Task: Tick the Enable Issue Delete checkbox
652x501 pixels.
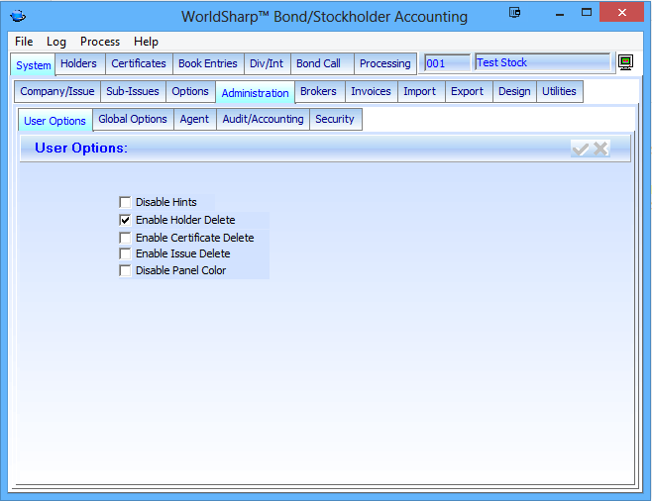Action: (125, 253)
